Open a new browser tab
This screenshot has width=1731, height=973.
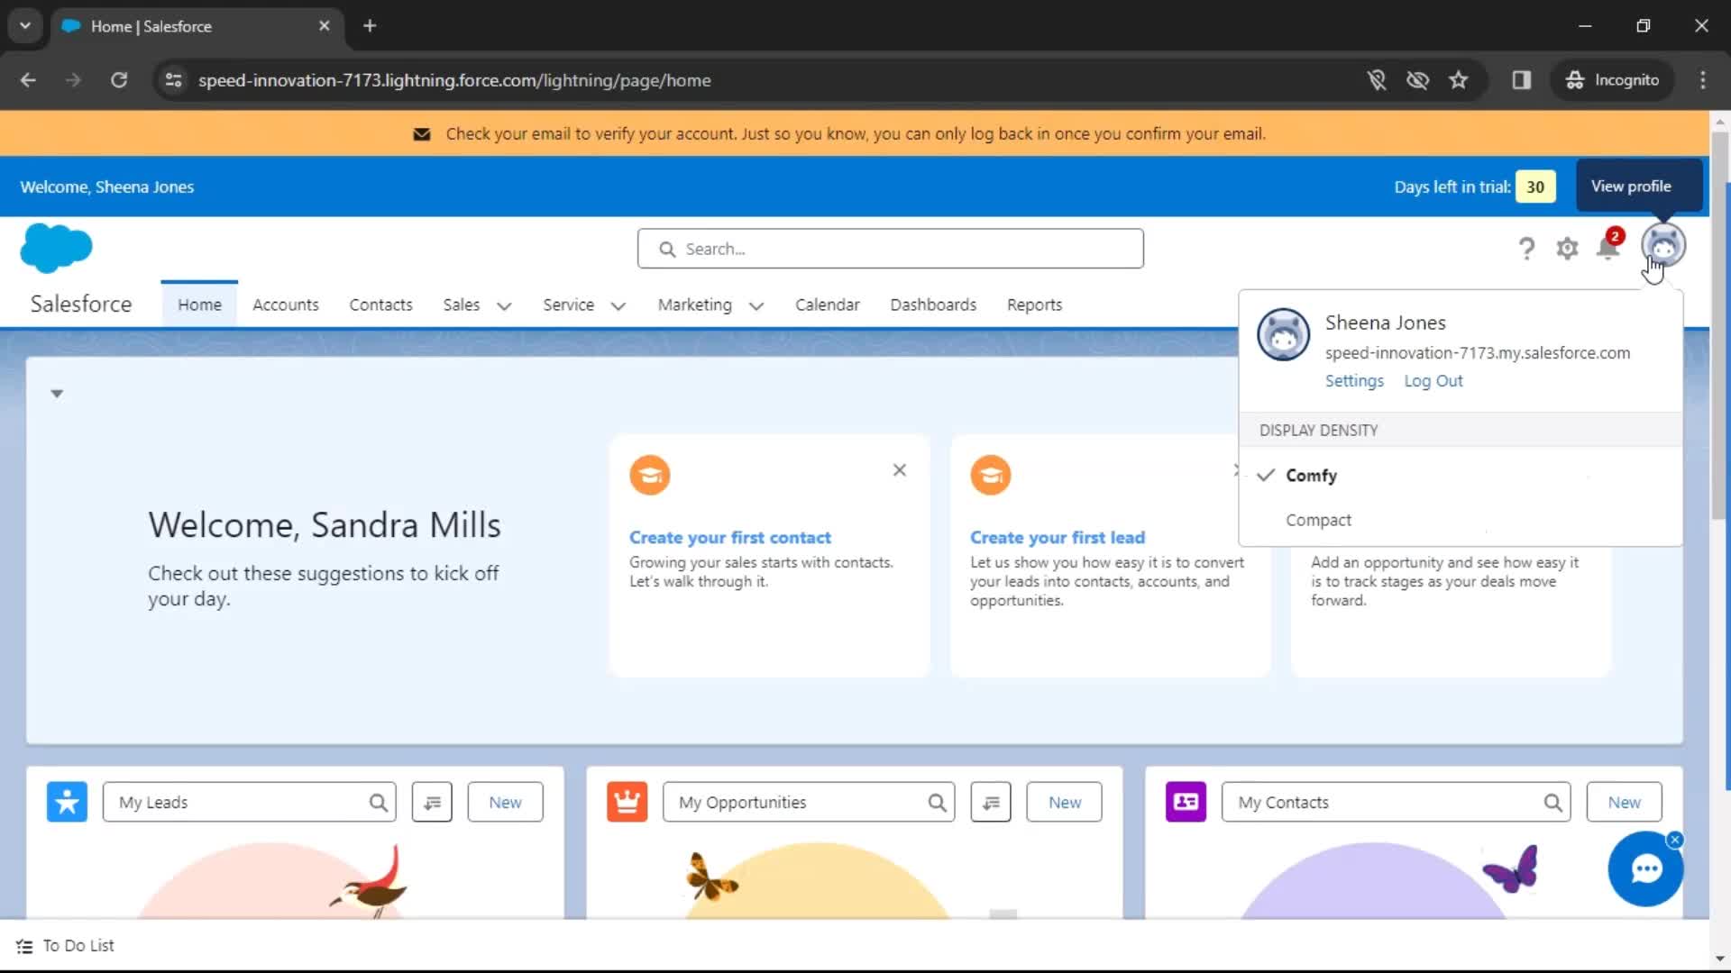click(x=370, y=26)
